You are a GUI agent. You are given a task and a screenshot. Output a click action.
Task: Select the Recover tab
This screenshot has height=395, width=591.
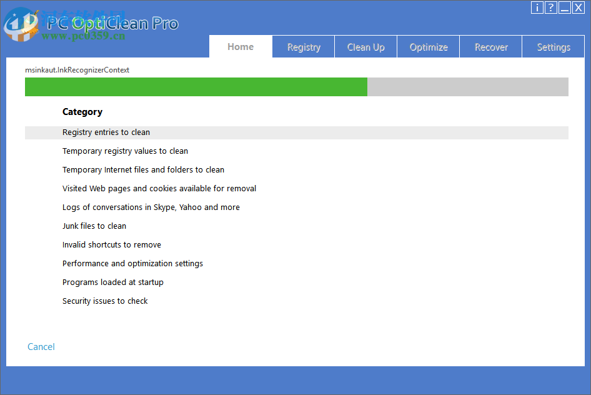(x=490, y=46)
